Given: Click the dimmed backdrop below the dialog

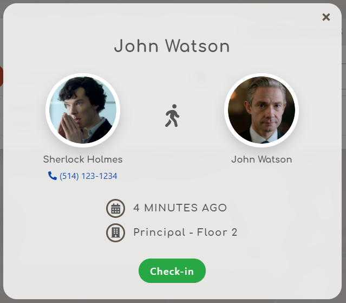Looking at the screenshot, I should (172, 301).
